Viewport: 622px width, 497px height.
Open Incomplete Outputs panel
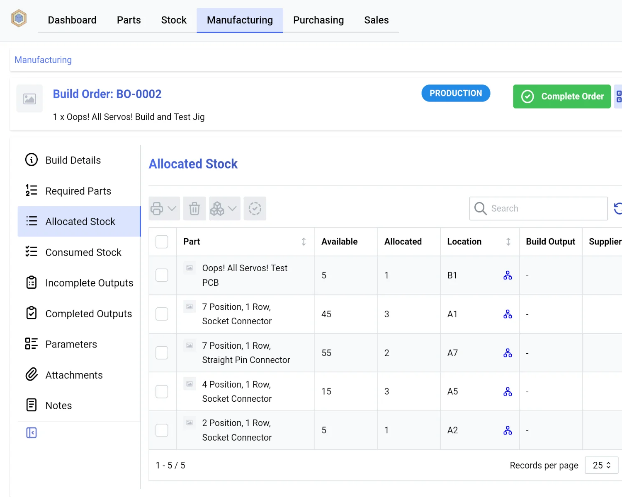click(x=79, y=283)
